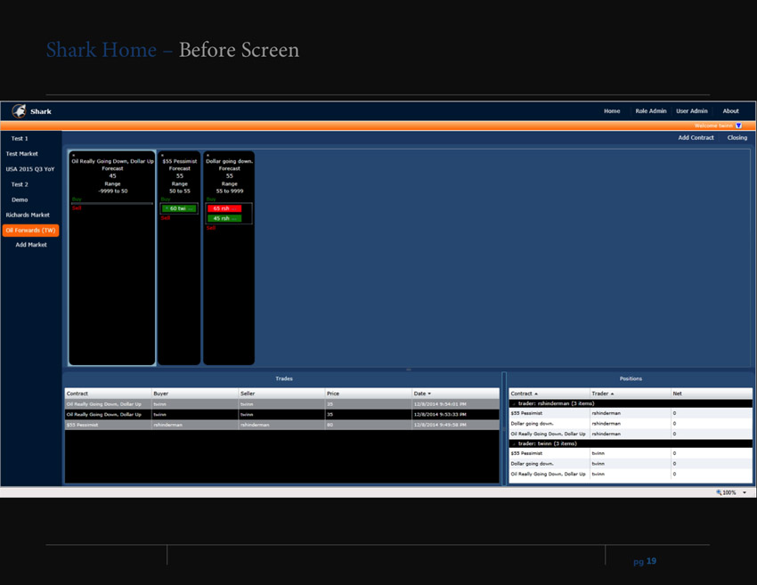757x585 pixels.
Task: Go to the About page
Action: coord(730,111)
